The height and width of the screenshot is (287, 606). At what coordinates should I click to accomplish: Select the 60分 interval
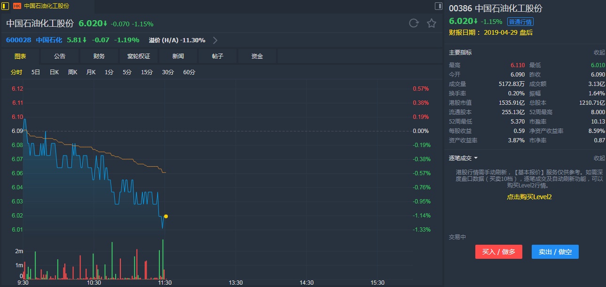pyautogui.click(x=189, y=72)
